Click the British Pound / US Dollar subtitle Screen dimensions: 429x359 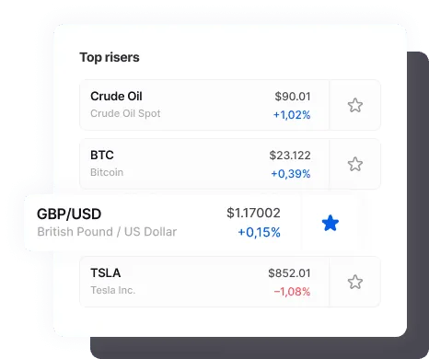pyautogui.click(x=107, y=232)
